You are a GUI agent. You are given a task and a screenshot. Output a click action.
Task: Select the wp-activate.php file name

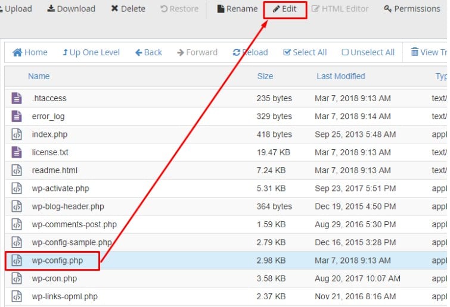[x=61, y=189]
